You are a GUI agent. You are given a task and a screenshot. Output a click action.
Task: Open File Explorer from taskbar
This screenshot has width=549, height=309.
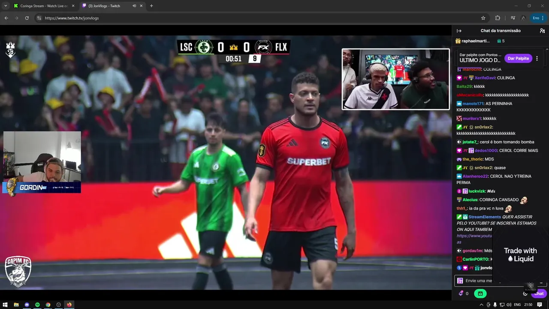(x=16, y=305)
